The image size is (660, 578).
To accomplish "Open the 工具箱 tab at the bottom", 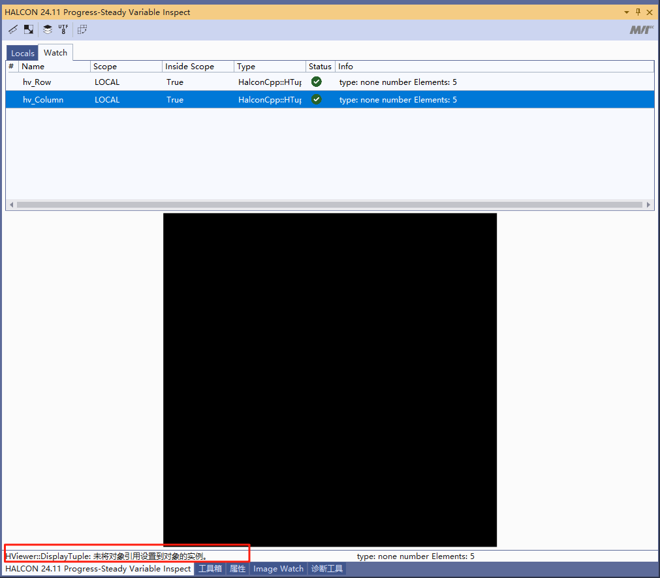I will tap(210, 569).
